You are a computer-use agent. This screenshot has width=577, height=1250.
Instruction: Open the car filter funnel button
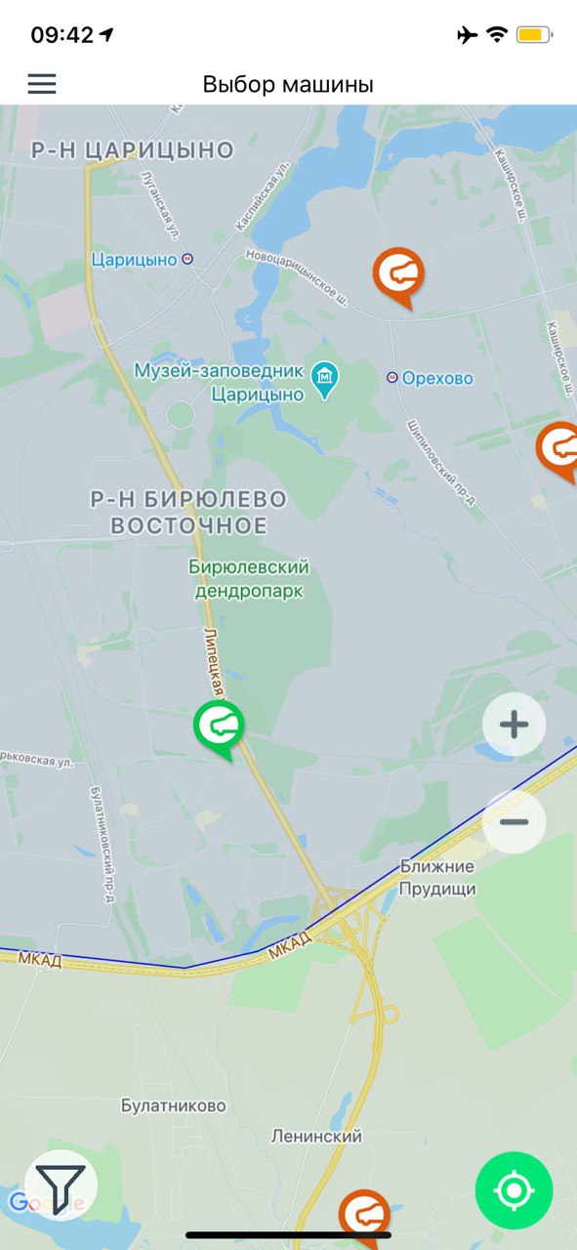coord(61,1189)
